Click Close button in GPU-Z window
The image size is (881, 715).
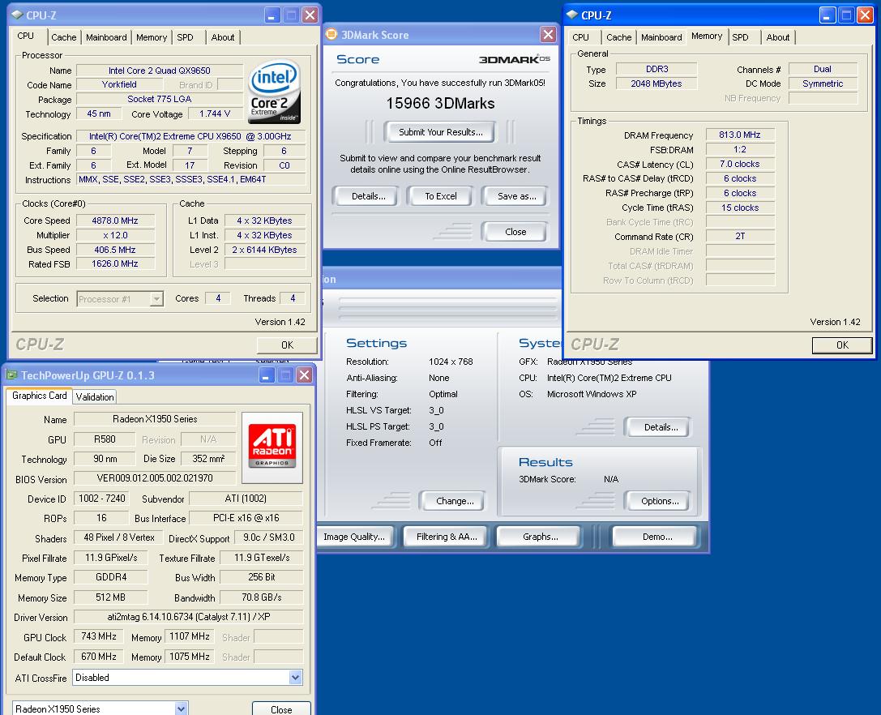(x=281, y=709)
